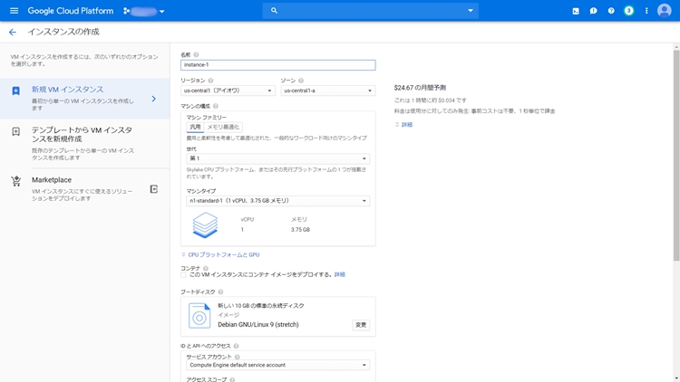This screenshot has height=382, width=680.
Task: Open the three-dot settings menu
Action: [x=646, y=11]
